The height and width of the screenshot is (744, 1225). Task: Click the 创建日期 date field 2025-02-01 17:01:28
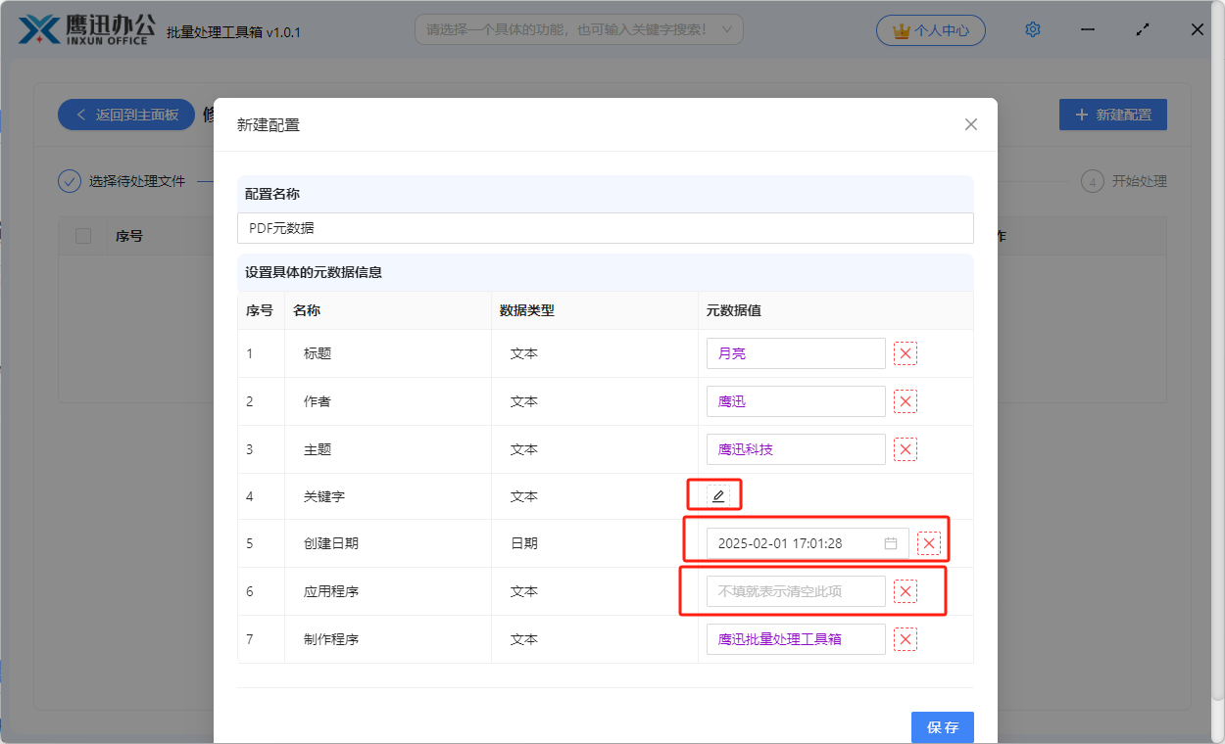click(x=808, y=543)
